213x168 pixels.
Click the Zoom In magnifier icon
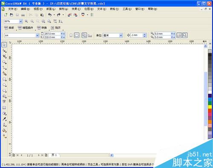[x=26, y=21]
